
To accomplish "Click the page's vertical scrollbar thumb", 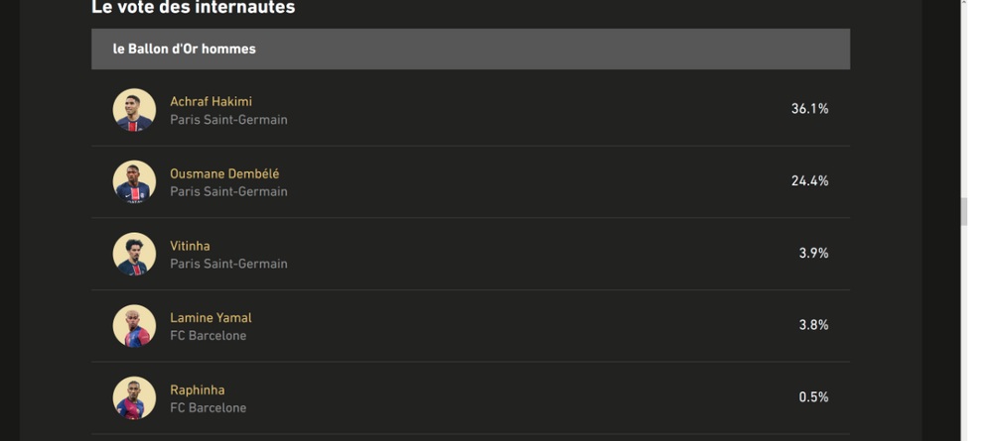I will coord(963,211).
